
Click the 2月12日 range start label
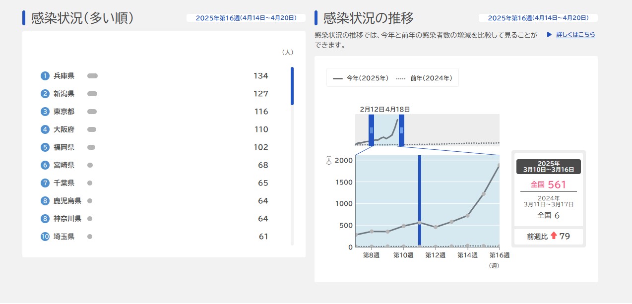[372, 109]
